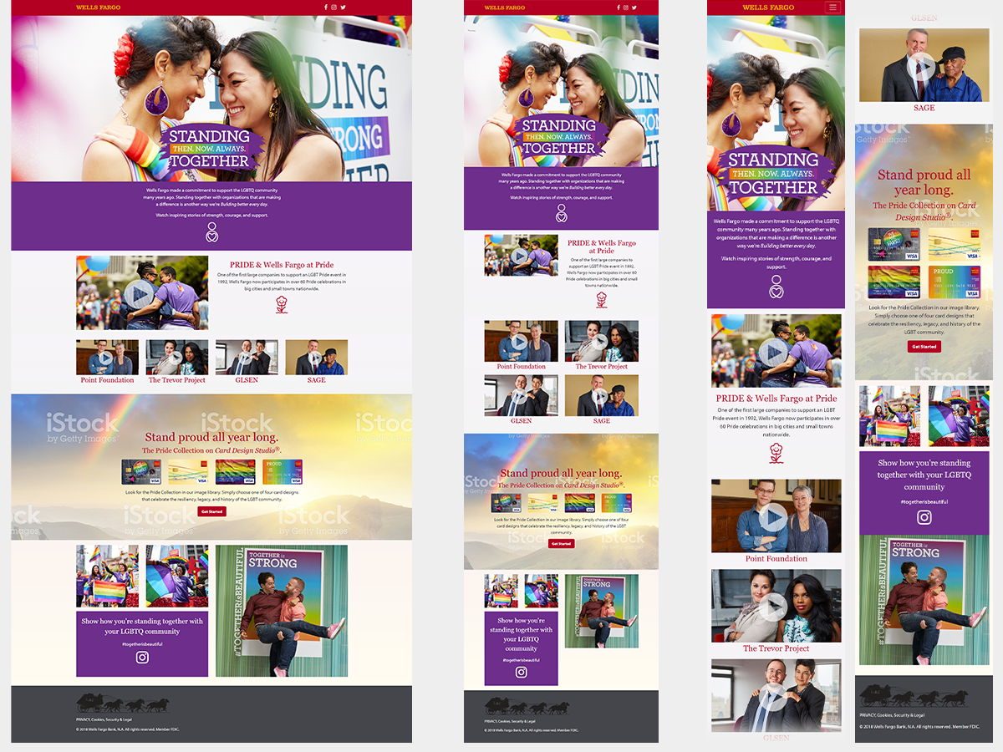1003x752 pixels.
Task: Select PROUD card design in mobile mockup
Action: click(955, 282)
